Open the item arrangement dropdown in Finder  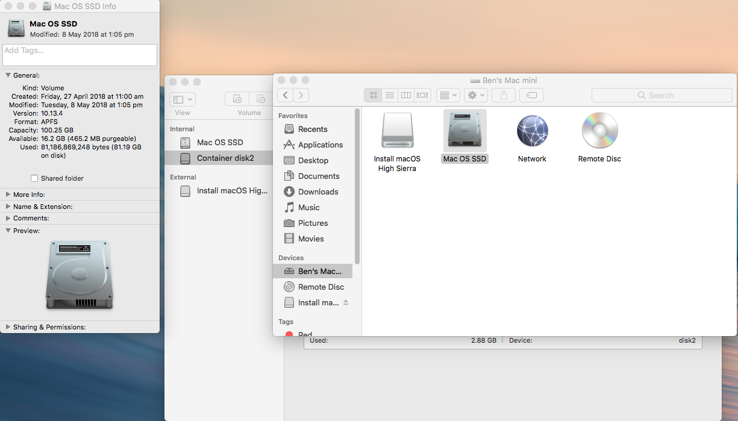[448, 95]
